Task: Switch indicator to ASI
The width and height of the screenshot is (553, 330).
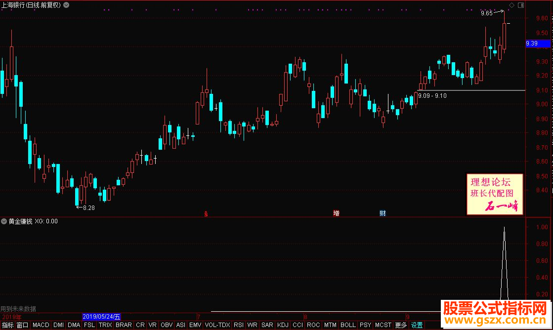Action: point(180,325)
